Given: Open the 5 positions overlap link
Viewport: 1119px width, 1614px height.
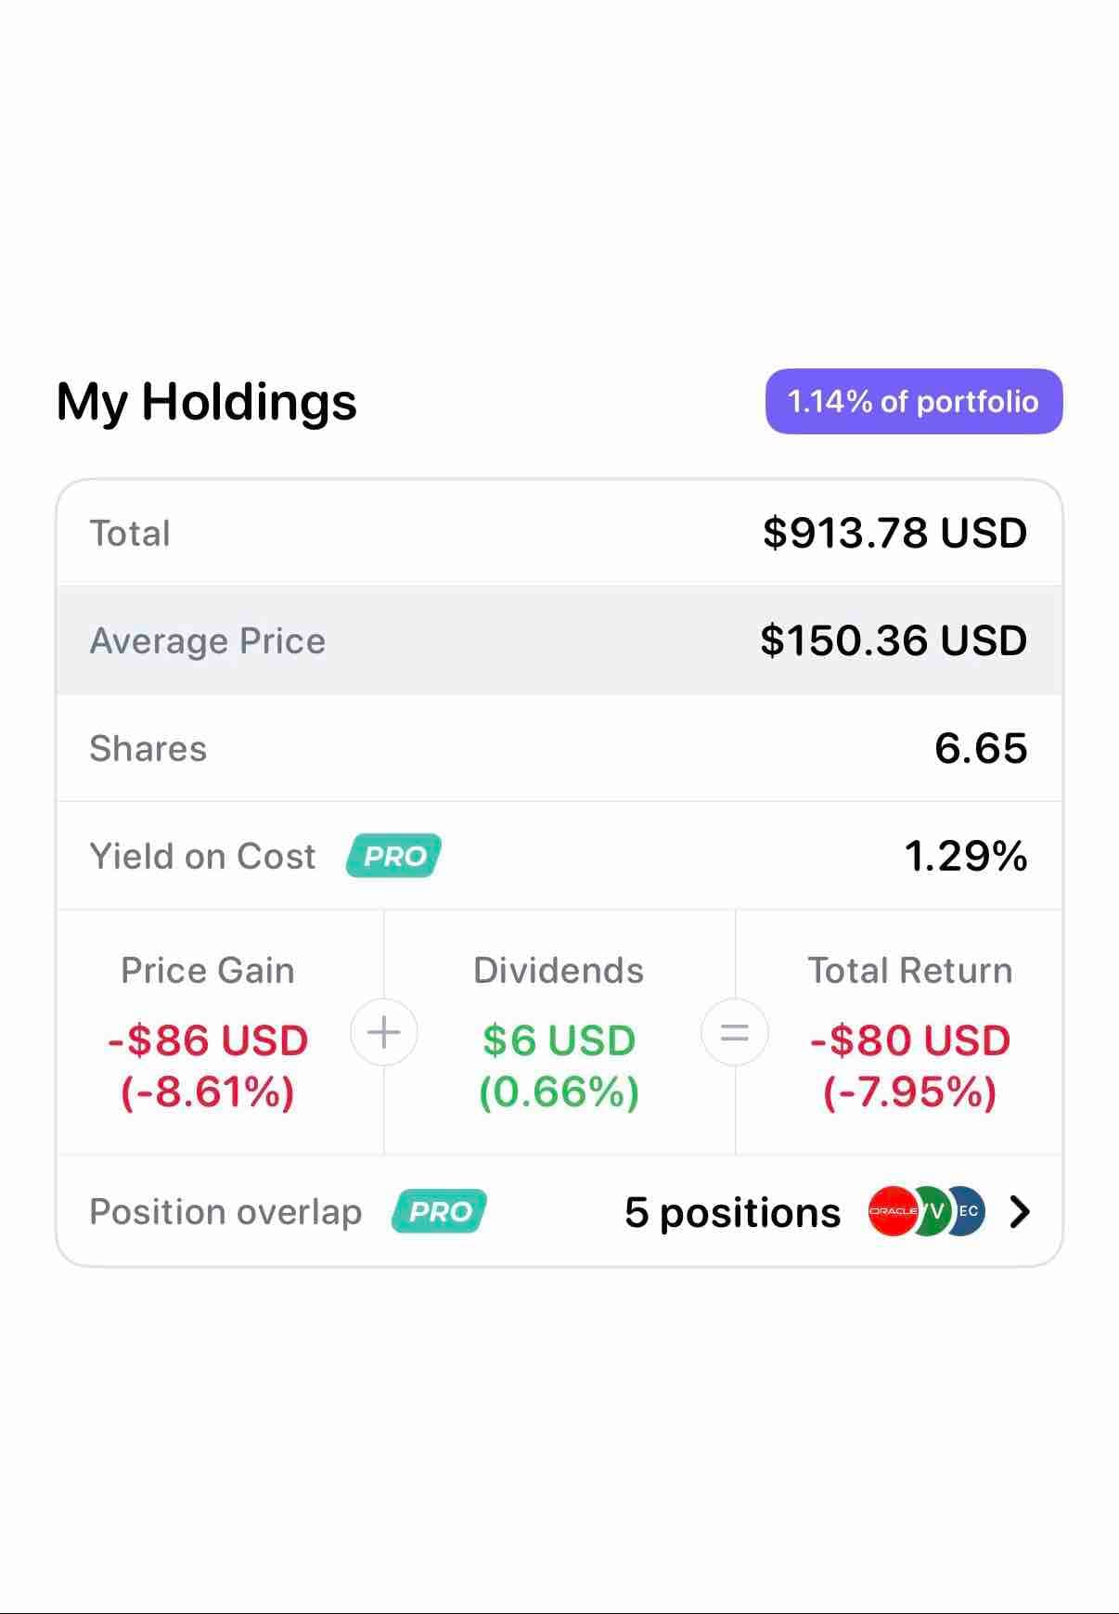Looking at the screenshot, I should coord(733,1212).
